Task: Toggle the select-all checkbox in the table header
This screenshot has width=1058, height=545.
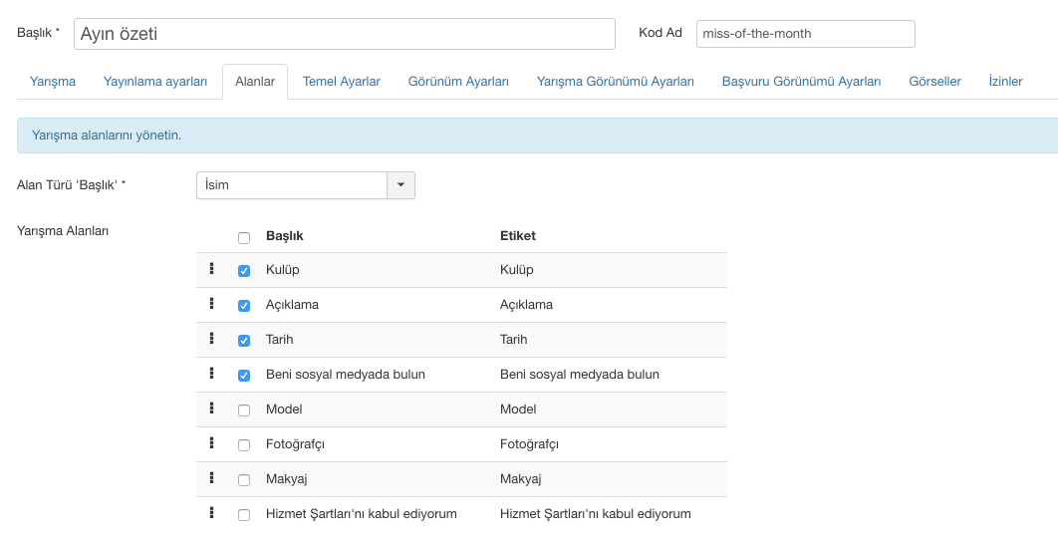Action: [244, 238]
